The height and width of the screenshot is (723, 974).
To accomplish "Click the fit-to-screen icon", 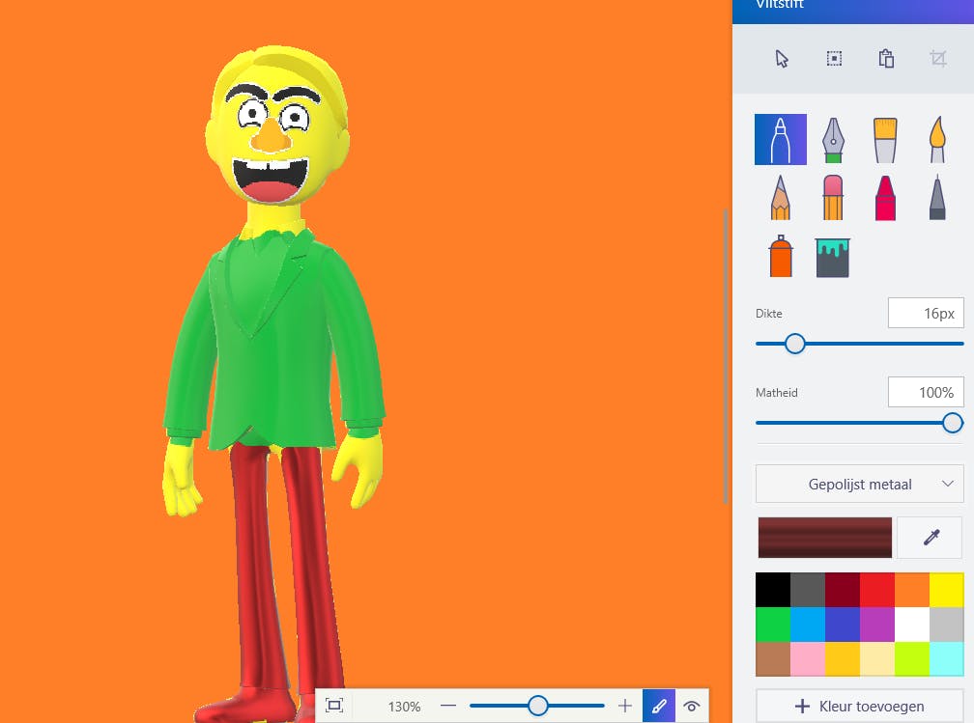I will point(334,706).
